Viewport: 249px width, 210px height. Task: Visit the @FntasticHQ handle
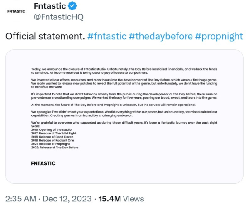coord(58,17)
